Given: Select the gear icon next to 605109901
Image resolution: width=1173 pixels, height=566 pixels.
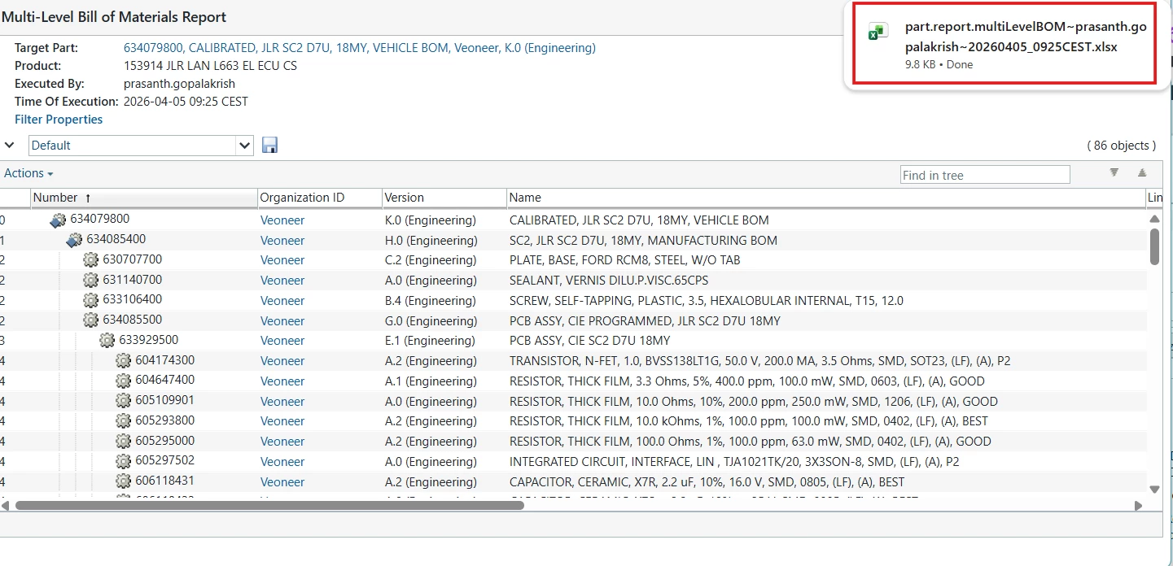Looking at the screenshot, I should coord(123,401).
